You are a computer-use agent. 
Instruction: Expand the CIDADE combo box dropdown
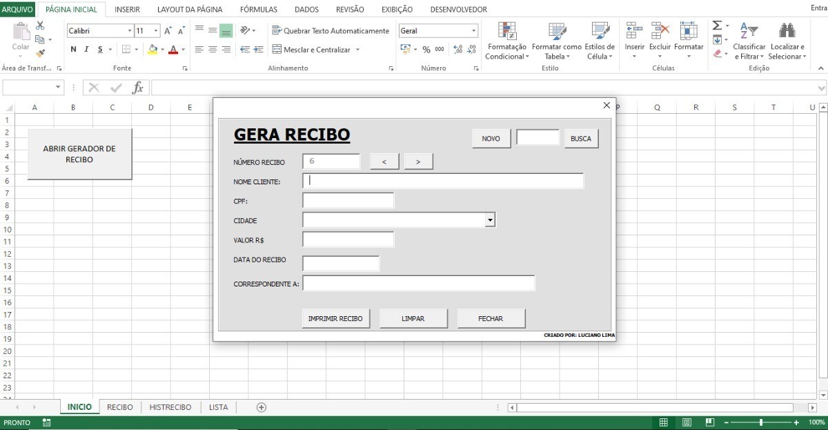click(x=490, y=220)
